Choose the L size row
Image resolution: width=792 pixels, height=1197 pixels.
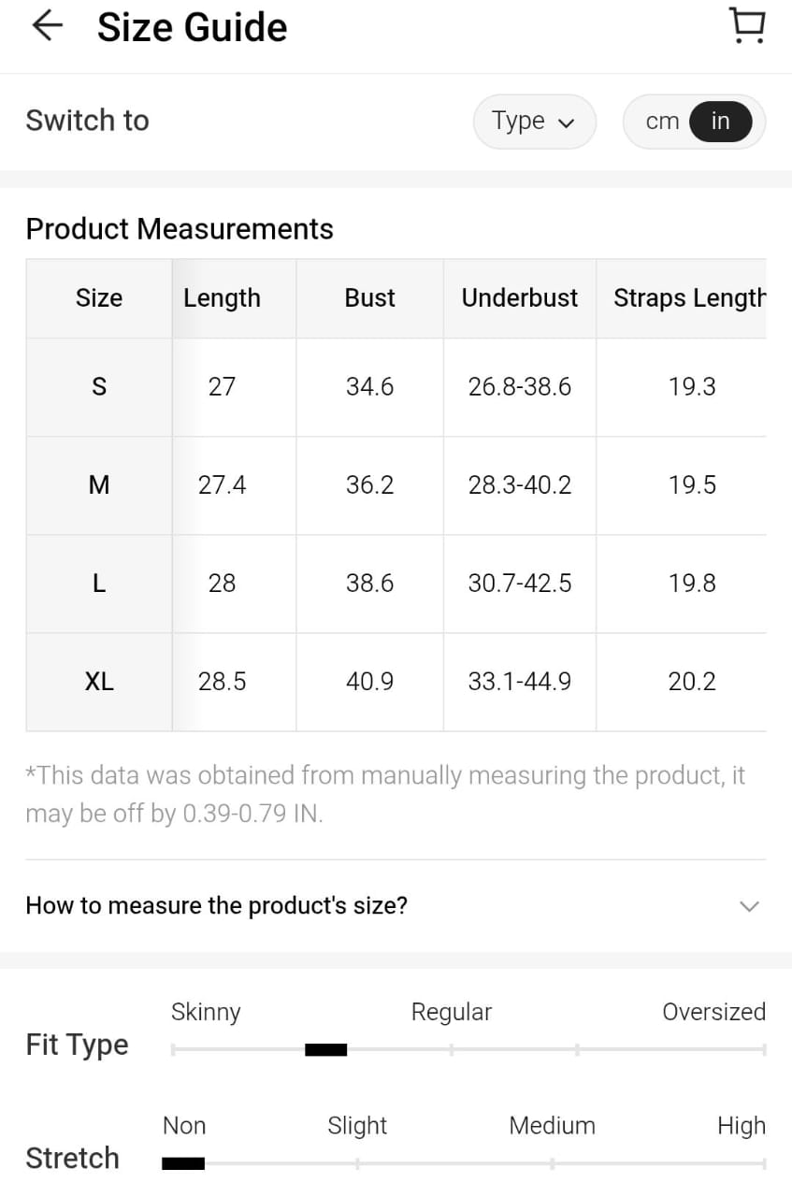[99, 584]
